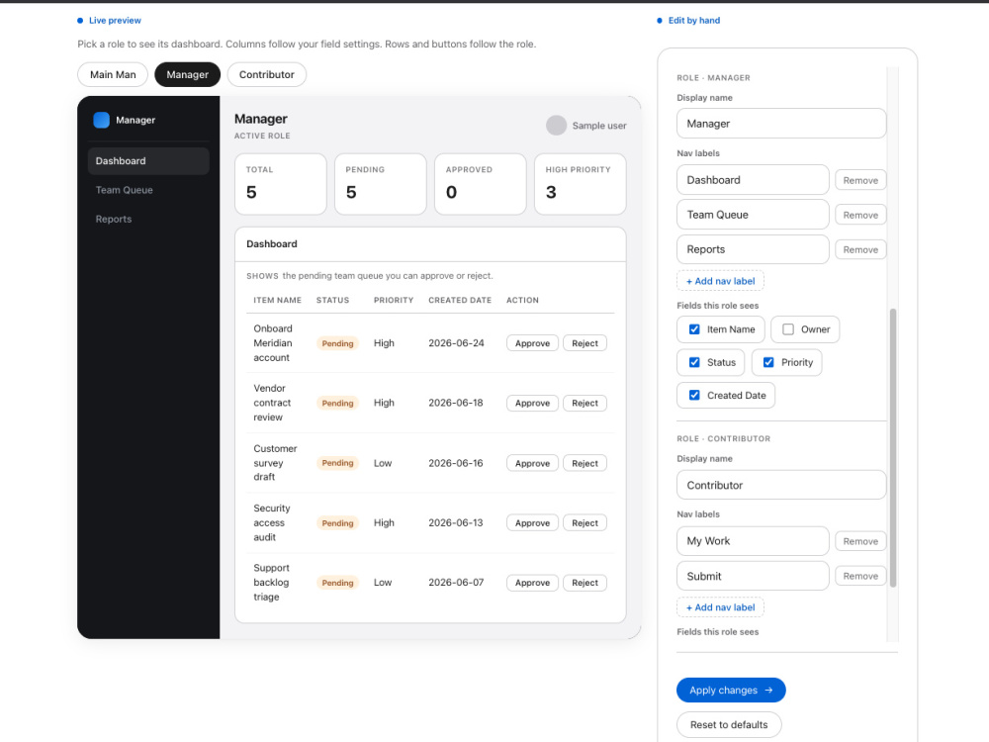
Task: Click the date 2026-06-24
Action: 456,343
